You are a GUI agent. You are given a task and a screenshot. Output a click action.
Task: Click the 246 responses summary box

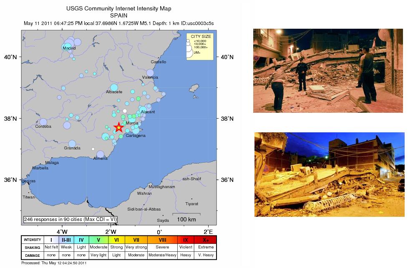tap(71, 219)
